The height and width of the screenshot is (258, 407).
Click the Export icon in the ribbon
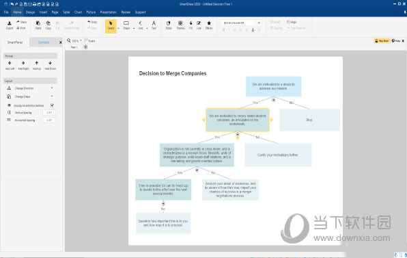[x=10, y=25]
